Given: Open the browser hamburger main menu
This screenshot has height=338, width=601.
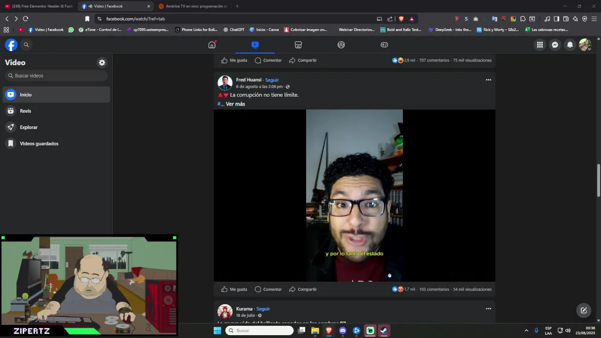Looking at the screenshot, I should click(594, 19).
